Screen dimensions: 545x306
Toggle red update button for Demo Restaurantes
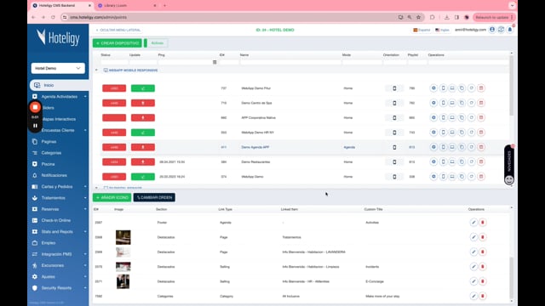143,162
